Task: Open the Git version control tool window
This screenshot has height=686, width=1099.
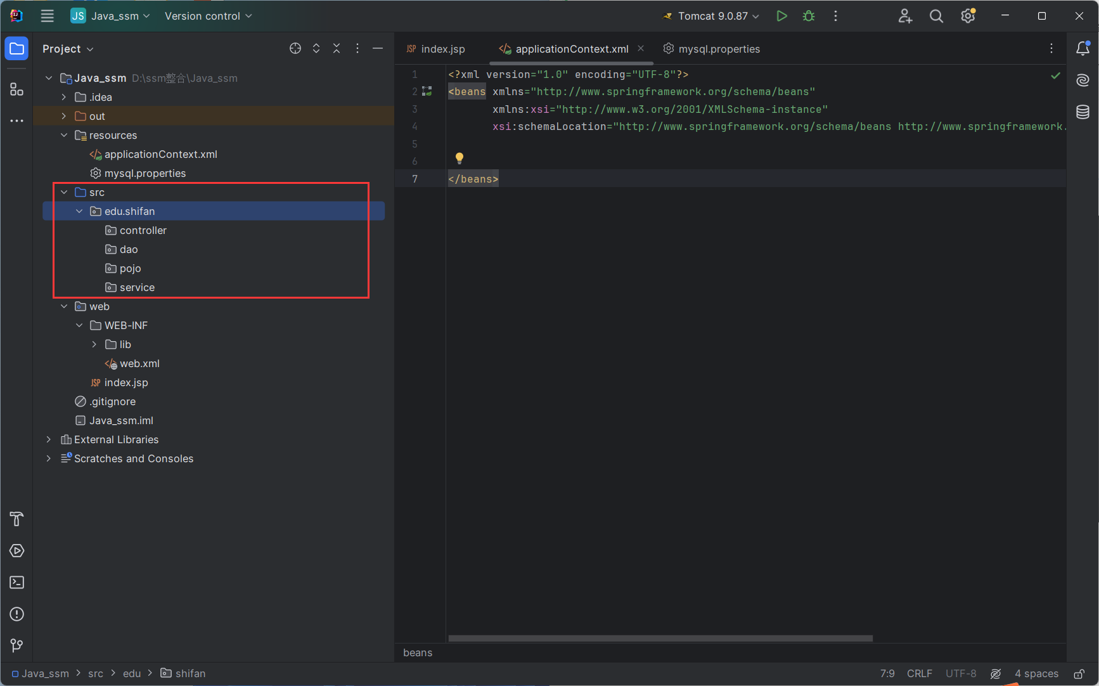Action: pos(17,645)
